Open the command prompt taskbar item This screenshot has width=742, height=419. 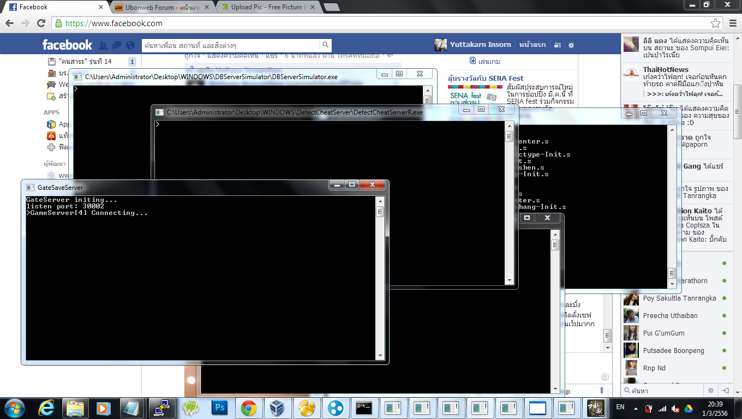364,408
